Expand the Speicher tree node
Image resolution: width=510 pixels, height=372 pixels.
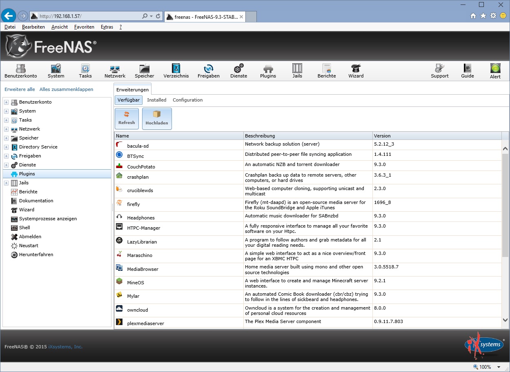[x=7, y=138]
